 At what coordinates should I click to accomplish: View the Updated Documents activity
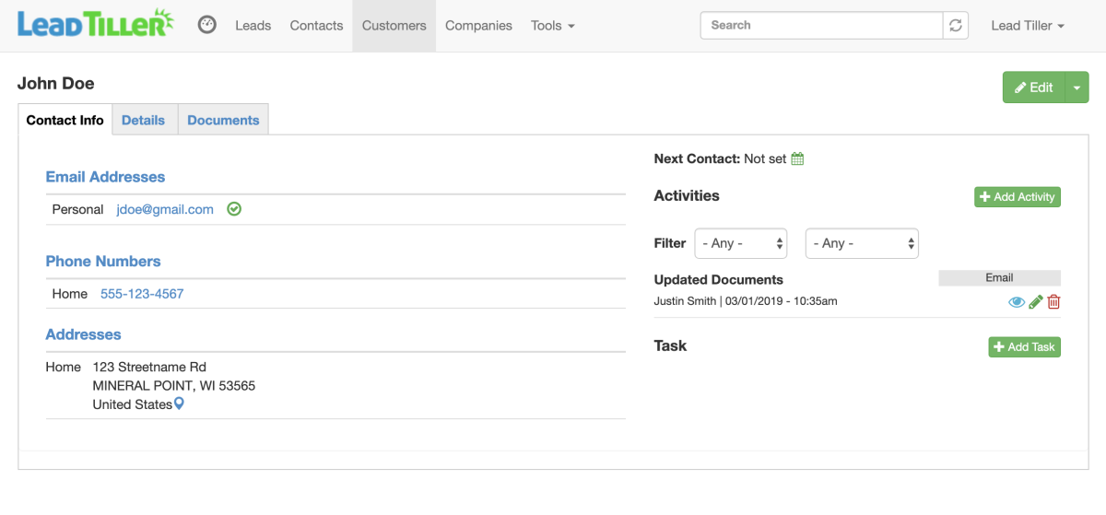tap(1017, 302)
